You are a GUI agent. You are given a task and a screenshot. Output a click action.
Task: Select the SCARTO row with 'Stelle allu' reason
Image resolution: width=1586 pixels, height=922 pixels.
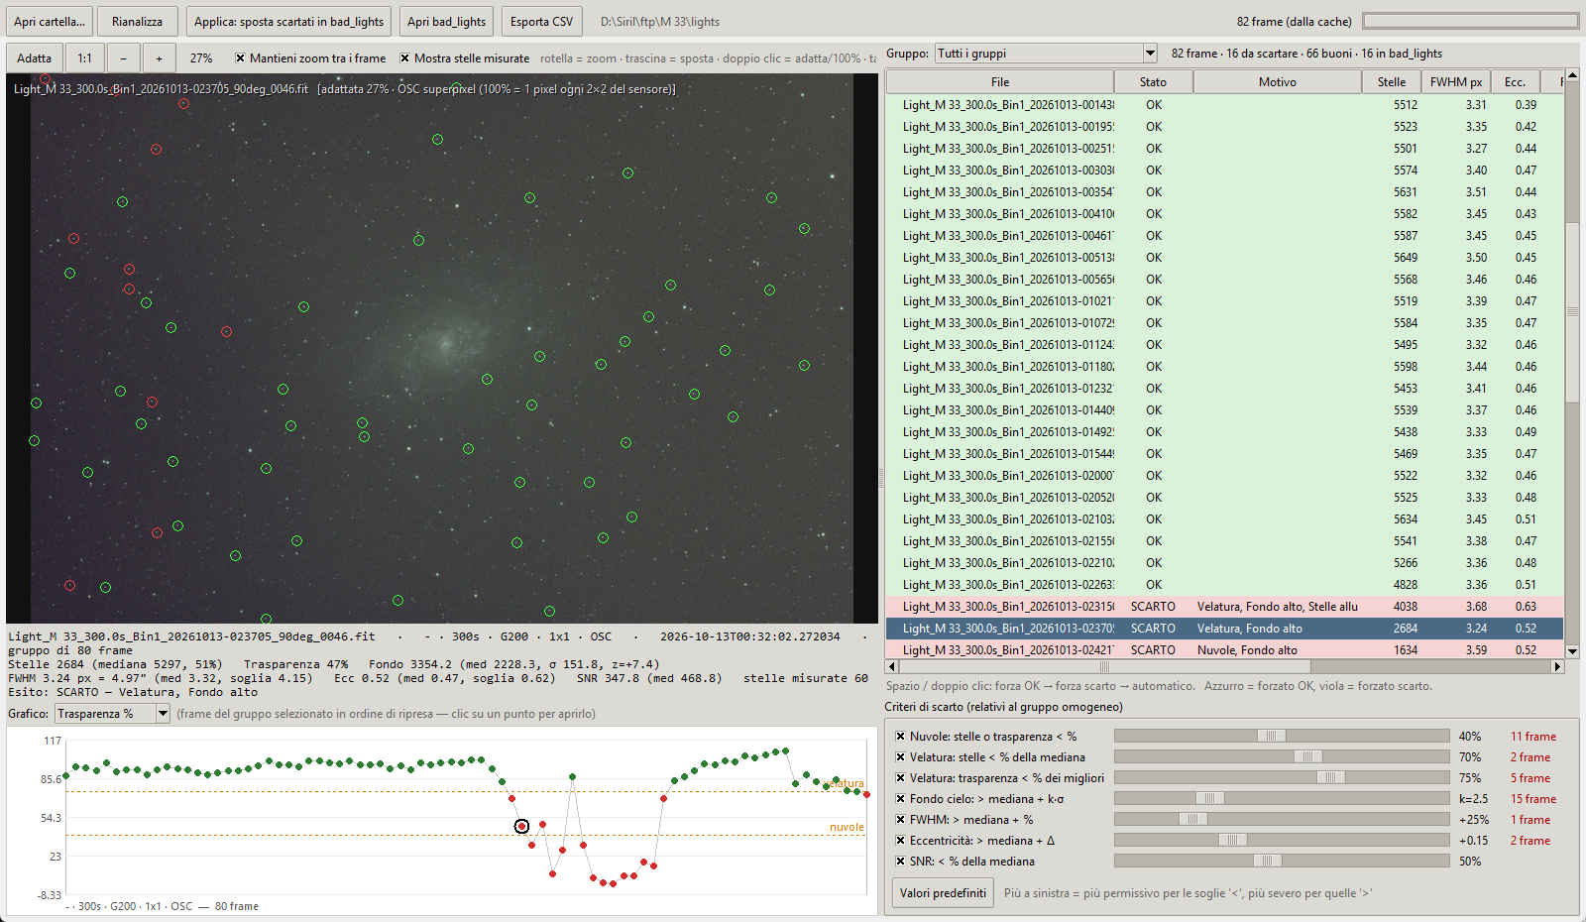(x=1224, y=607)
